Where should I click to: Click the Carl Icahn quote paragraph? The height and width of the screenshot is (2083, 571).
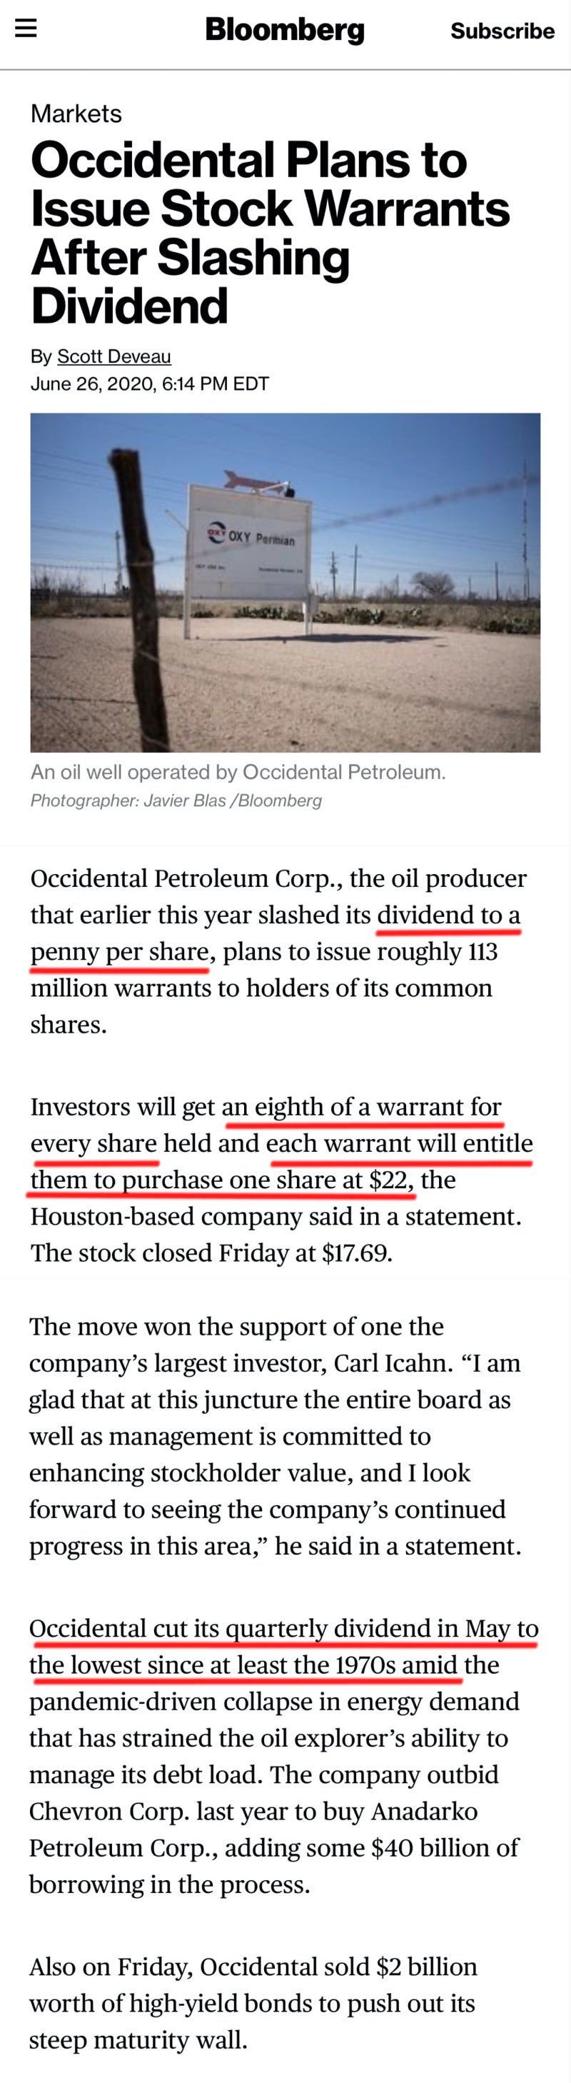point(275,1436)
